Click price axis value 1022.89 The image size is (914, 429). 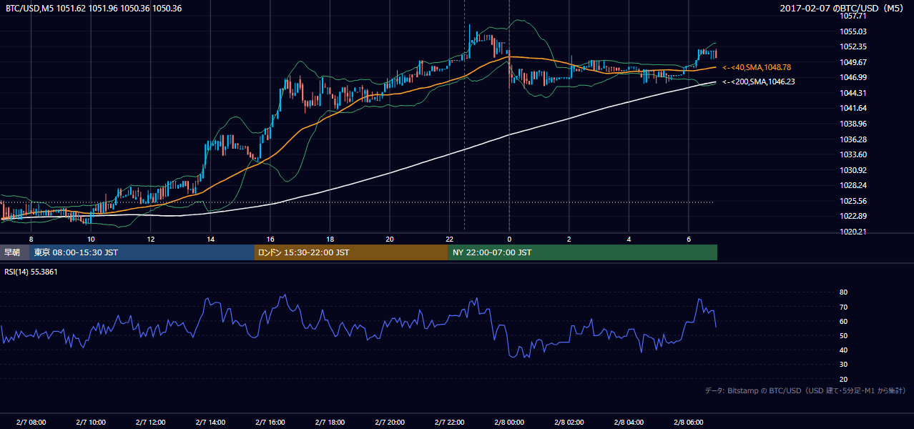(854, 216)
